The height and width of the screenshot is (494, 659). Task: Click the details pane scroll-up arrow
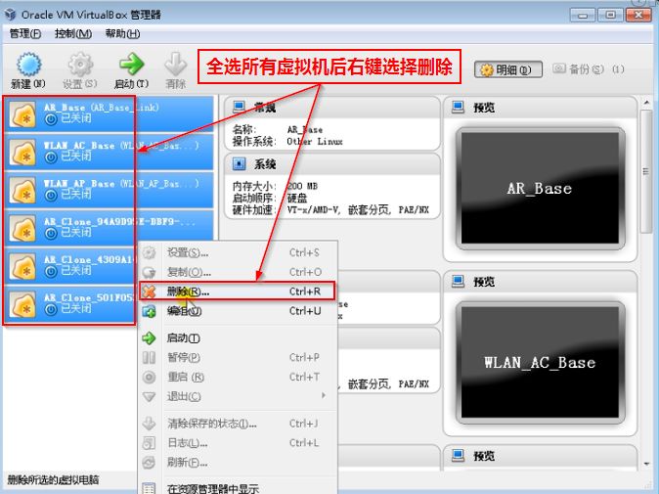pyautogui.click(x=646, y=103)
